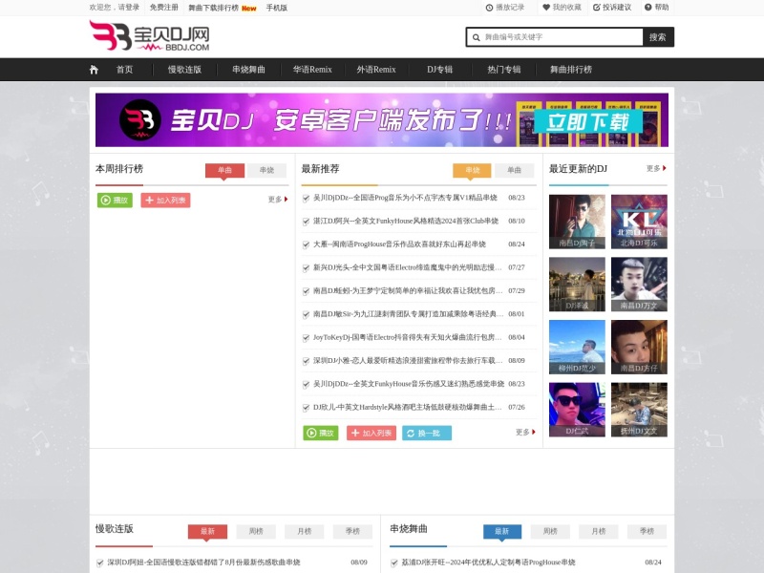Click the magnifier icon in search box
The height and width of the screenshot is (573, 764).
(474, 36)
